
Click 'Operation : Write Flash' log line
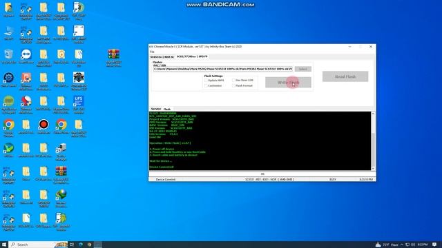pos(170,143)
